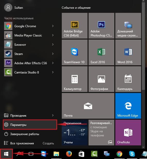Launch the Adobe Photoshop tile
Image resolution: width=147 pixels, height=159 pixels.
pyautogui.click(x=101, y=26)
